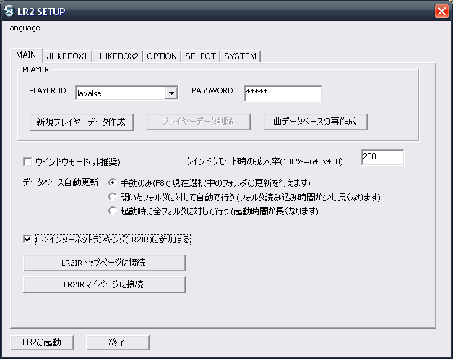Open the SYSTEM tab
This screenshot has height=359, width=453.
240,56
